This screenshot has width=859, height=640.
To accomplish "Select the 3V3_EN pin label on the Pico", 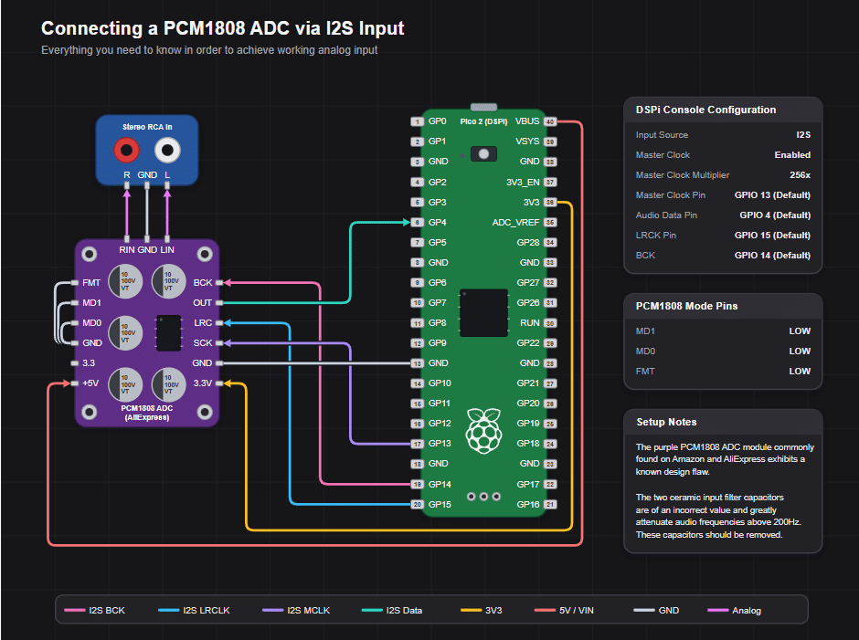I will point(524,182).
